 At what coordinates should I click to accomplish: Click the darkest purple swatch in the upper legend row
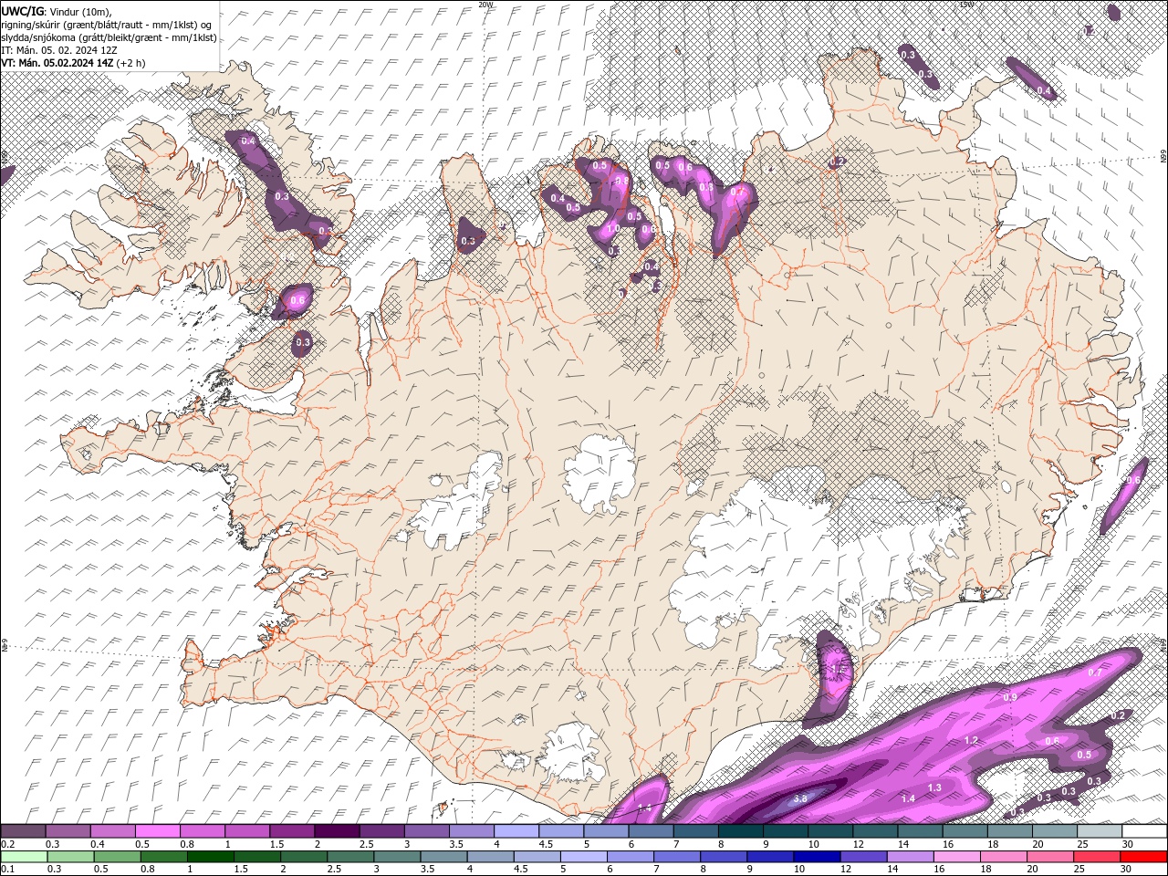pos(337,831)
